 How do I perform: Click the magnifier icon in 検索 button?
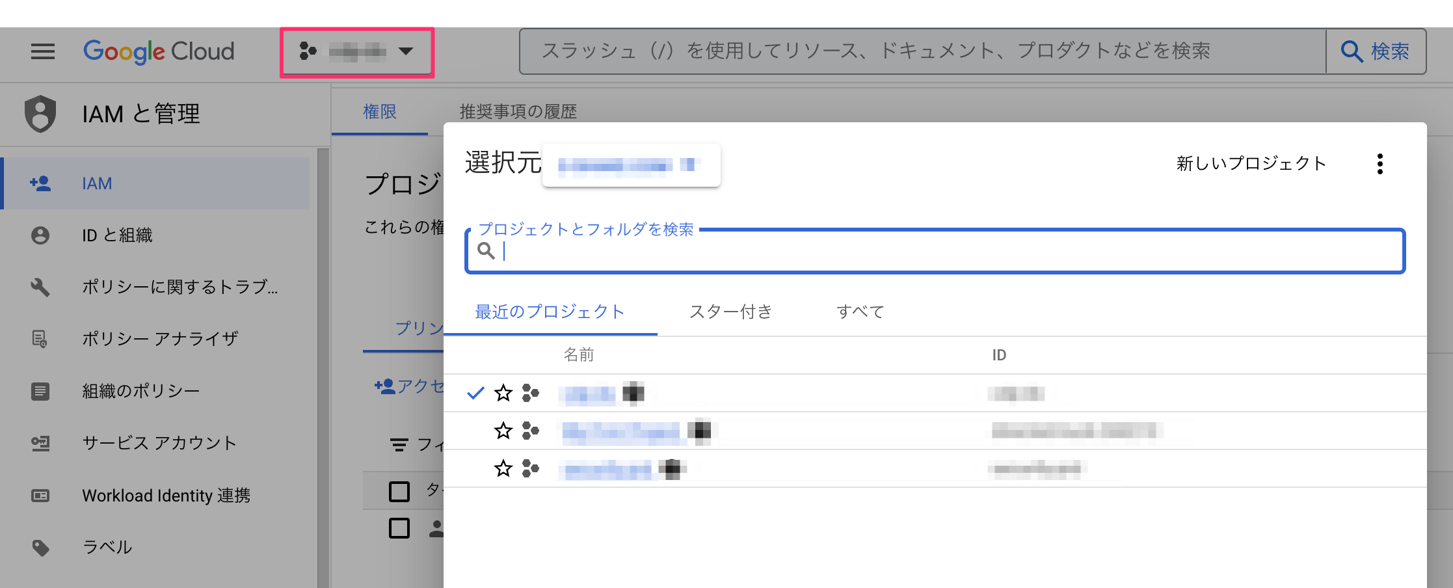(1352, 51)
